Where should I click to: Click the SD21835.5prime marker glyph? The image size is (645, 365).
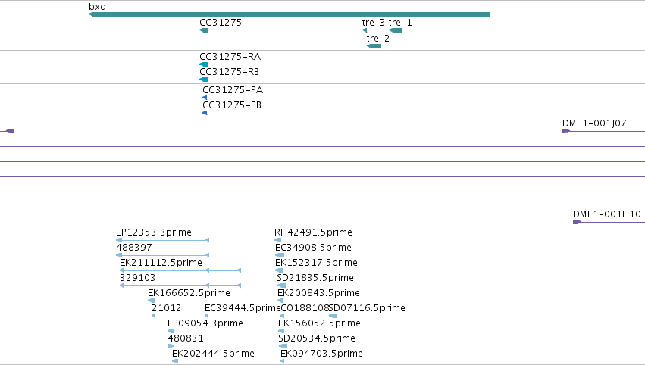coord(282,285)
